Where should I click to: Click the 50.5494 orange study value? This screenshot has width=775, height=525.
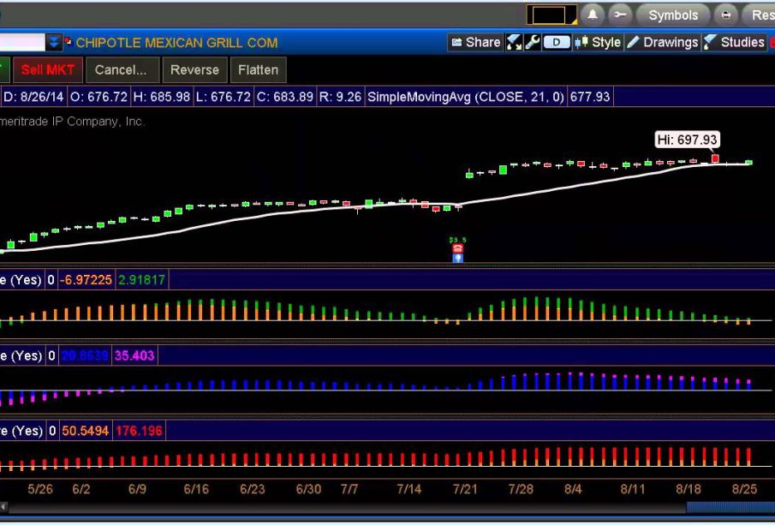tap(85, 431)
